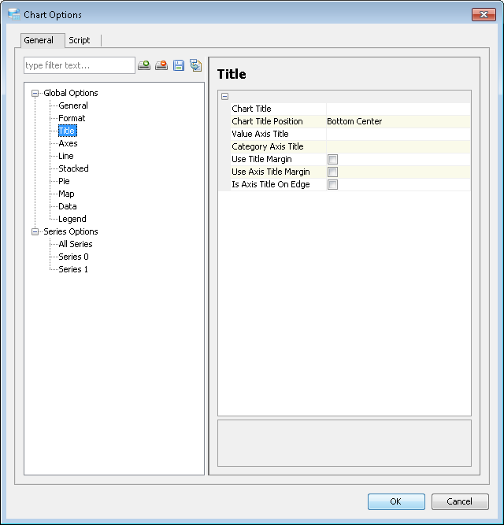Click the Category Axis Title property label

point(268,146)
